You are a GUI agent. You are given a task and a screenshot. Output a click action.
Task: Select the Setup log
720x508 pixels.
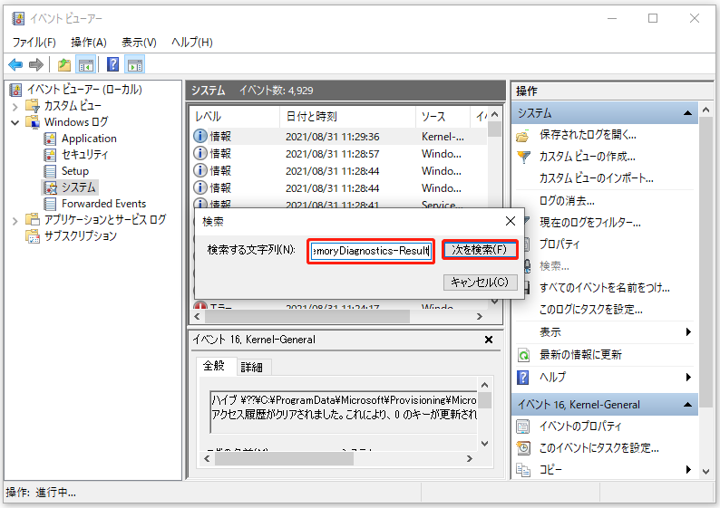(x=75, y=171)
